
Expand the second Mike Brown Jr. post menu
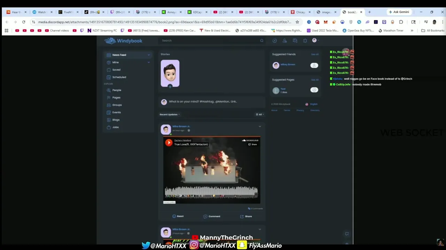tap(260, 230)
